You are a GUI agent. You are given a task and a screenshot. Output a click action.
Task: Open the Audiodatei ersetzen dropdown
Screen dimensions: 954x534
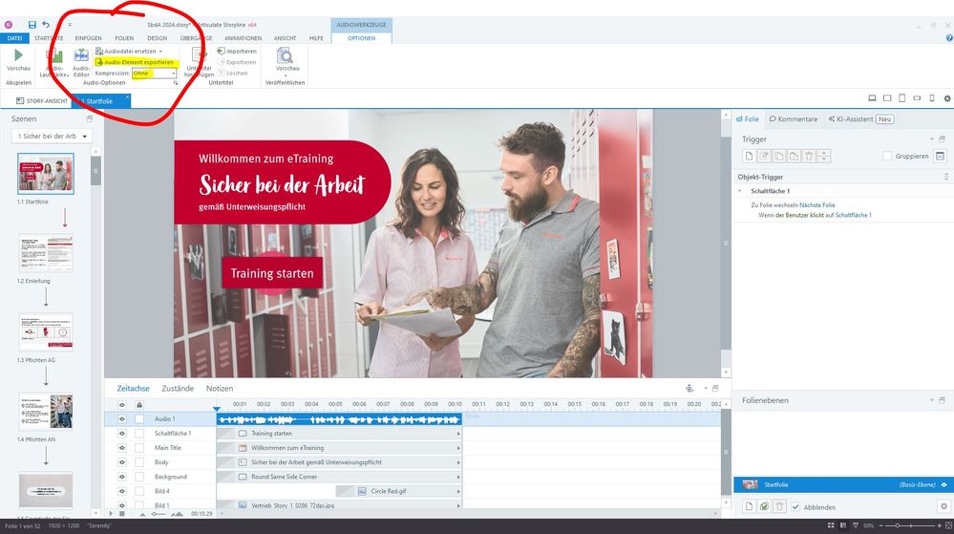[129, 52]
